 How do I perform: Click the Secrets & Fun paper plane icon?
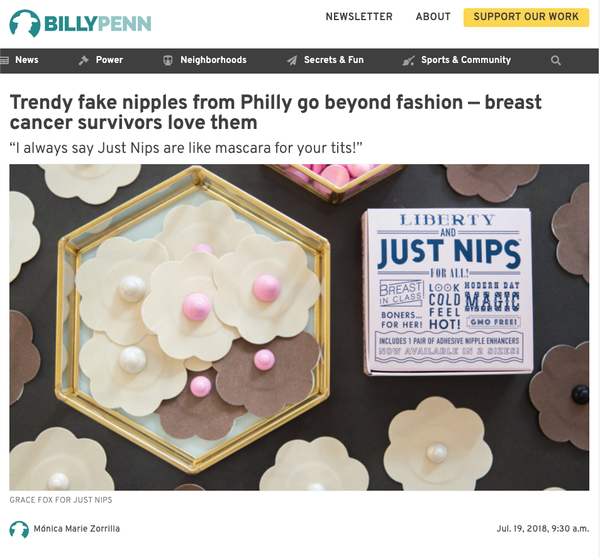292,60
